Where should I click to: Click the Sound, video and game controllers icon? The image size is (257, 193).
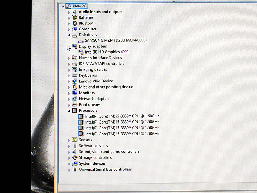click(75, 152)
